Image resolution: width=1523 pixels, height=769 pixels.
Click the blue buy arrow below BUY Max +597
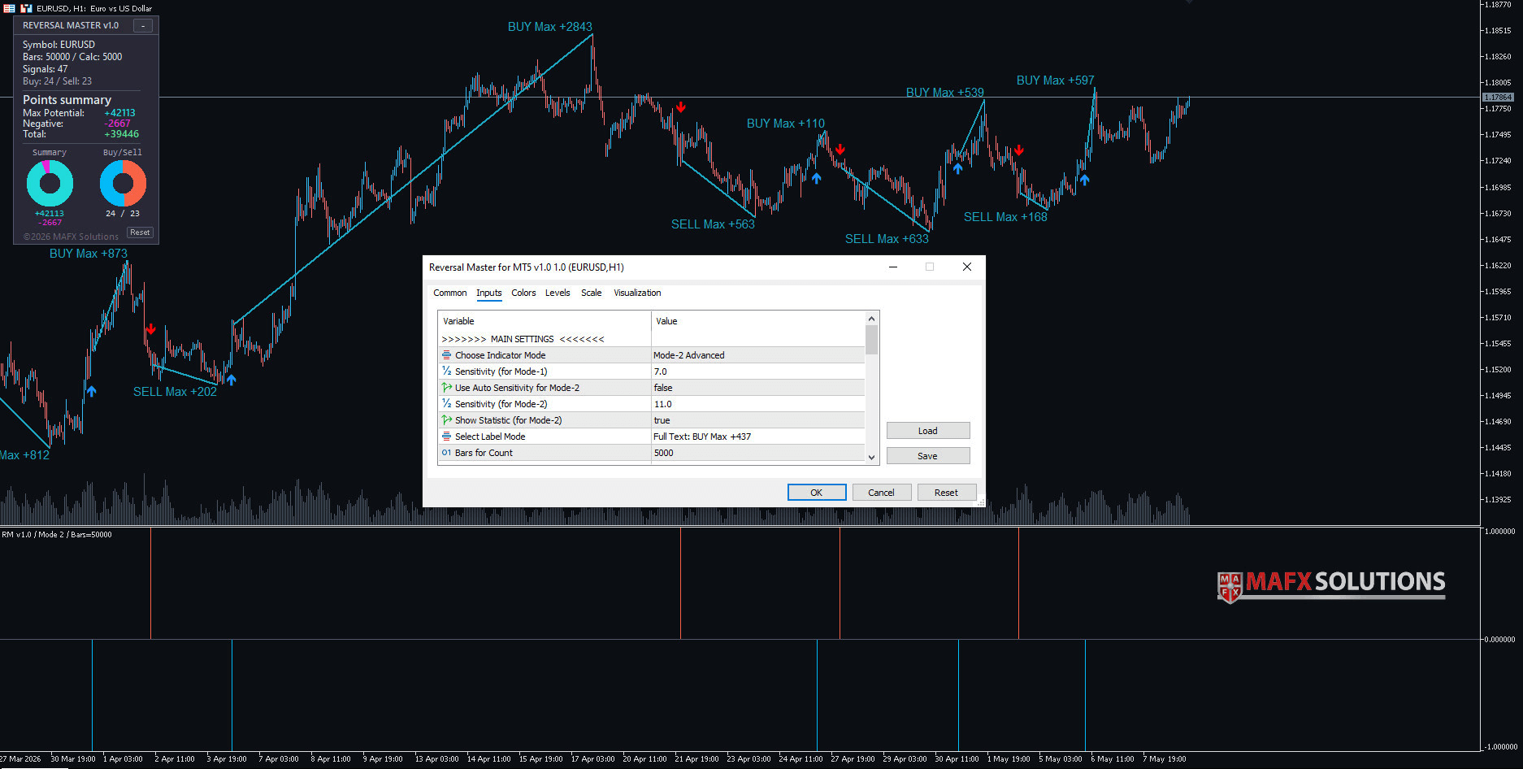point(1084,180)
